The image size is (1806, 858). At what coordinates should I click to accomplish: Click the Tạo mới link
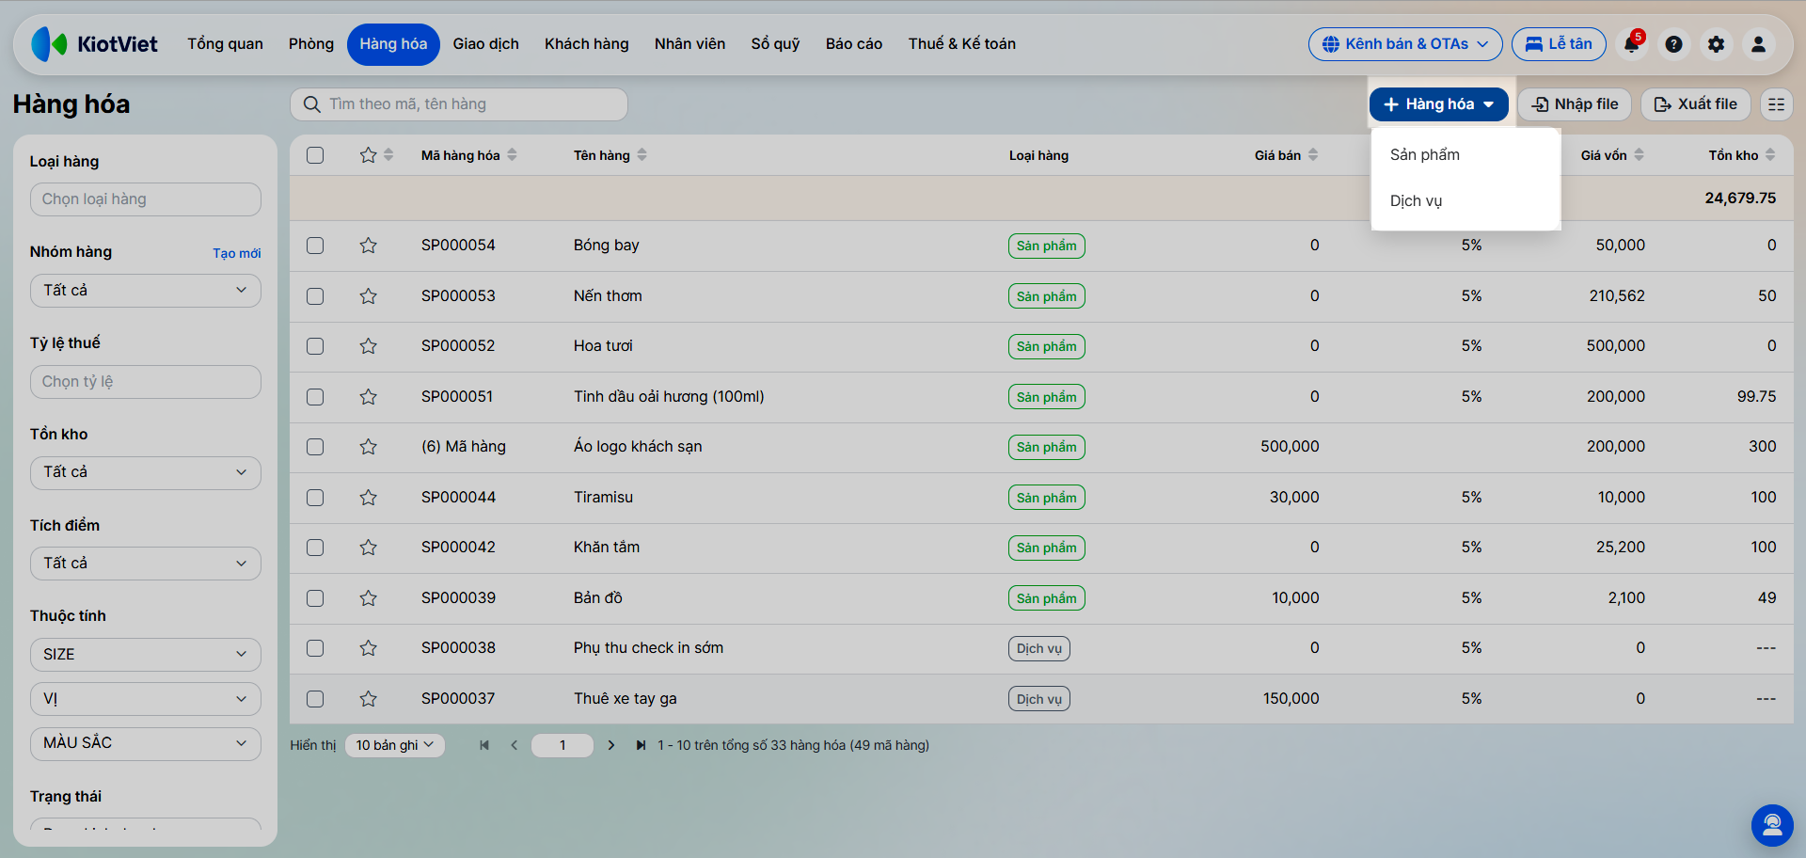(237, 253)
